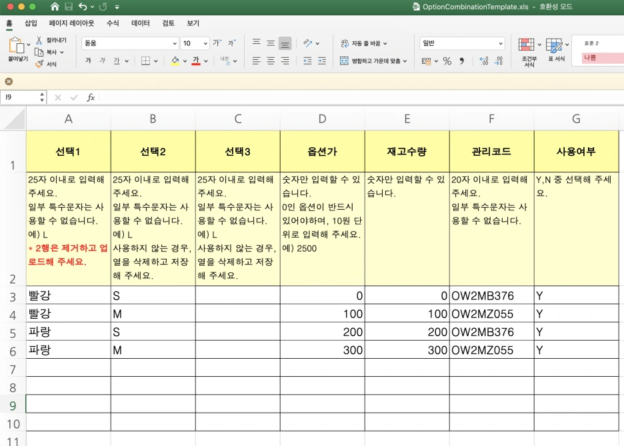This screenshot has height=446, width=624.
Task: Expand the merge and center options arrow
Action: (x=405, y=61)
